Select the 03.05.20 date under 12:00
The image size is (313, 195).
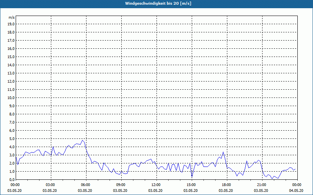pyautogui.click(x=155, y=191)
